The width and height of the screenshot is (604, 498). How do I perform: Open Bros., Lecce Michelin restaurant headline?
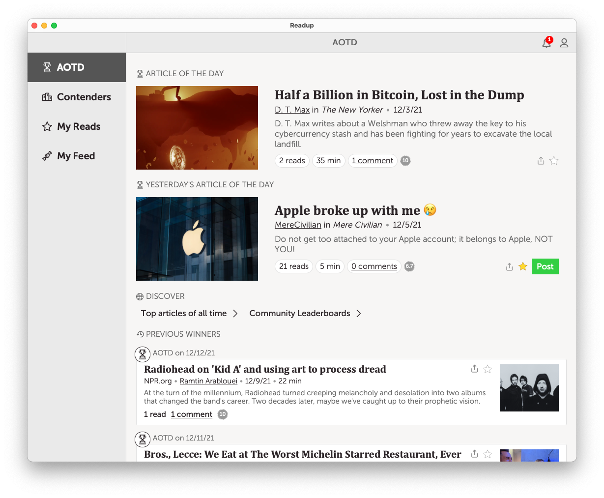(x=303, y=454)
